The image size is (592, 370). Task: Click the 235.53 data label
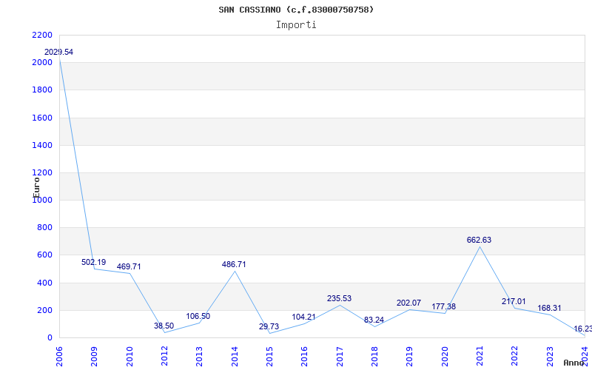[x=339, y=298]
